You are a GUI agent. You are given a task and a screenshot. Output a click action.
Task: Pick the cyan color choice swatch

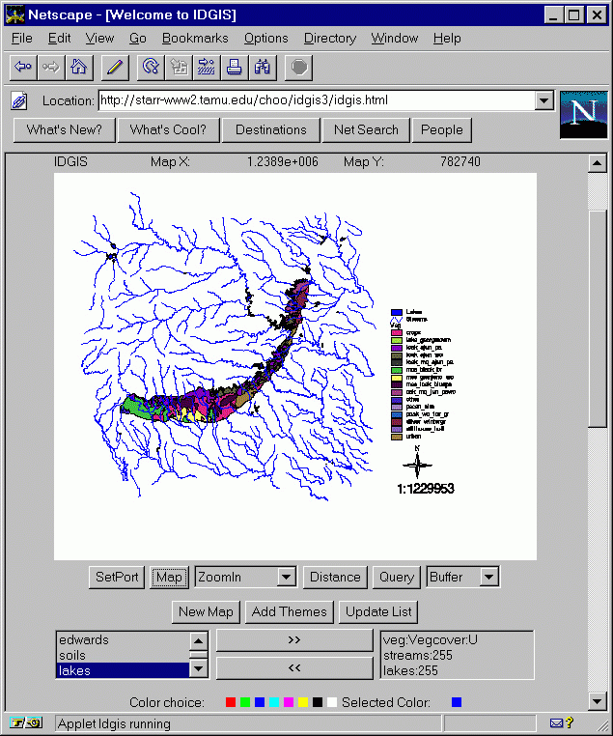pos(274,702)
